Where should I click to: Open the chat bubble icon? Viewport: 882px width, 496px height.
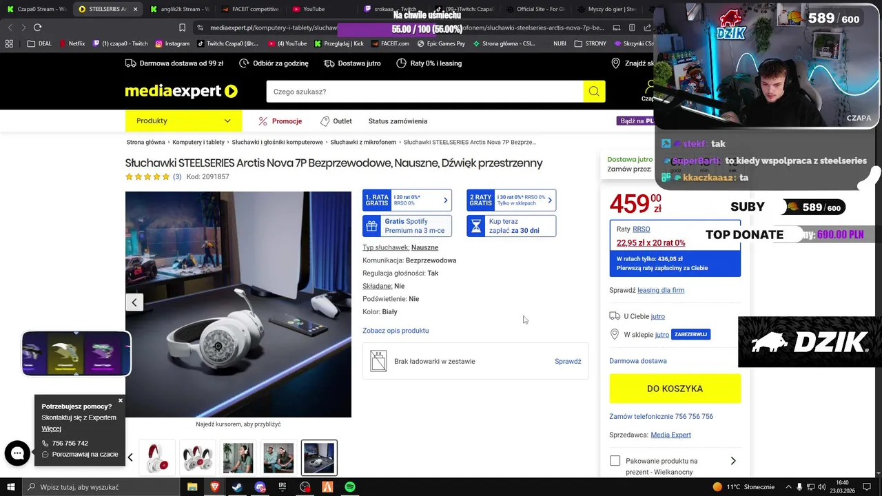pyautogui.click(x=17, y=453)
